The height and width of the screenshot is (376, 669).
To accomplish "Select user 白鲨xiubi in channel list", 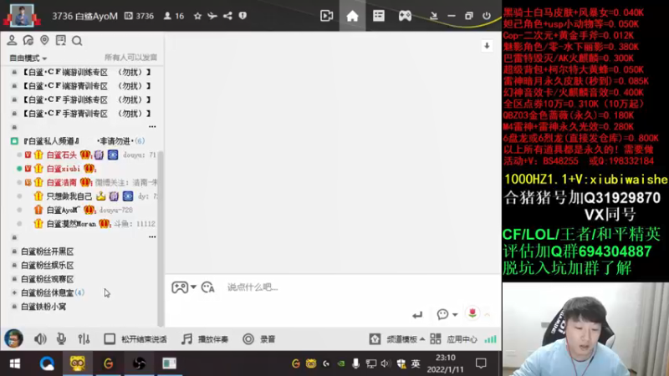I will click(x=63, y=169).
